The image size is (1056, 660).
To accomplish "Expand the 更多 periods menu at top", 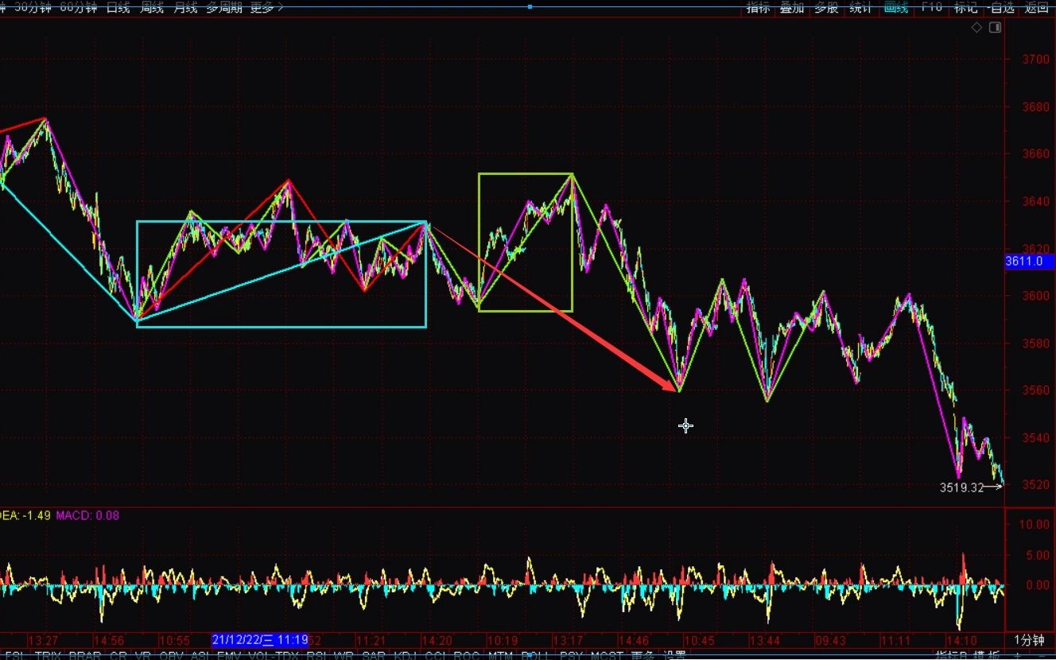I will pos(266,7).
